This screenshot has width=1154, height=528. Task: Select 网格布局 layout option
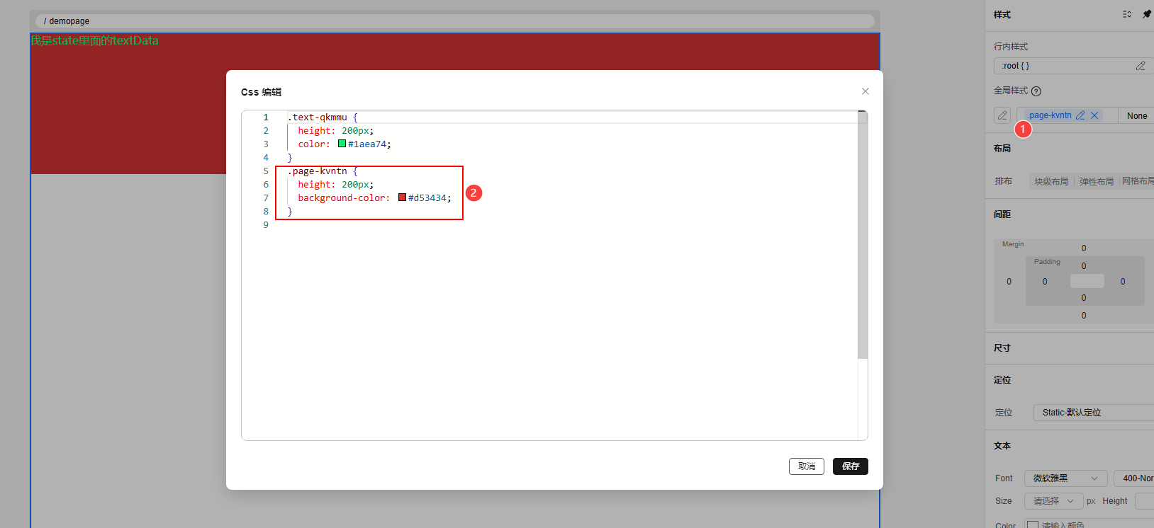point(1137,181)
